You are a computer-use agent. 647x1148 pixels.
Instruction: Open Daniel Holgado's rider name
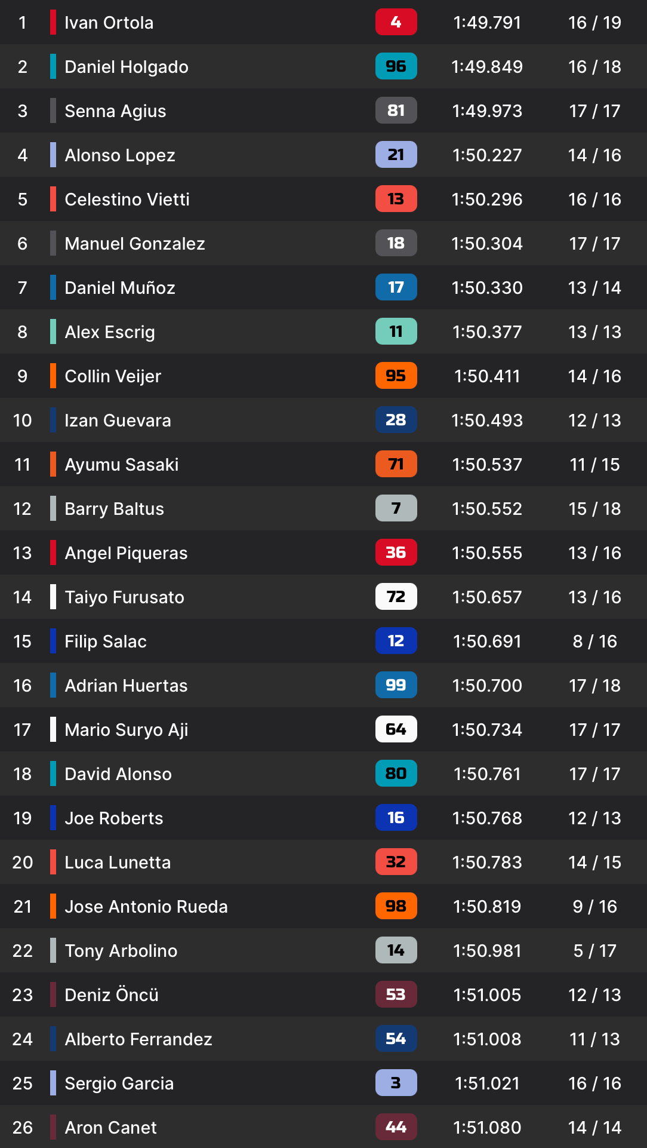127,67
